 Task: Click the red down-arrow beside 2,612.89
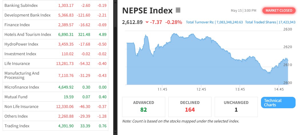click(x=147, y=22)
